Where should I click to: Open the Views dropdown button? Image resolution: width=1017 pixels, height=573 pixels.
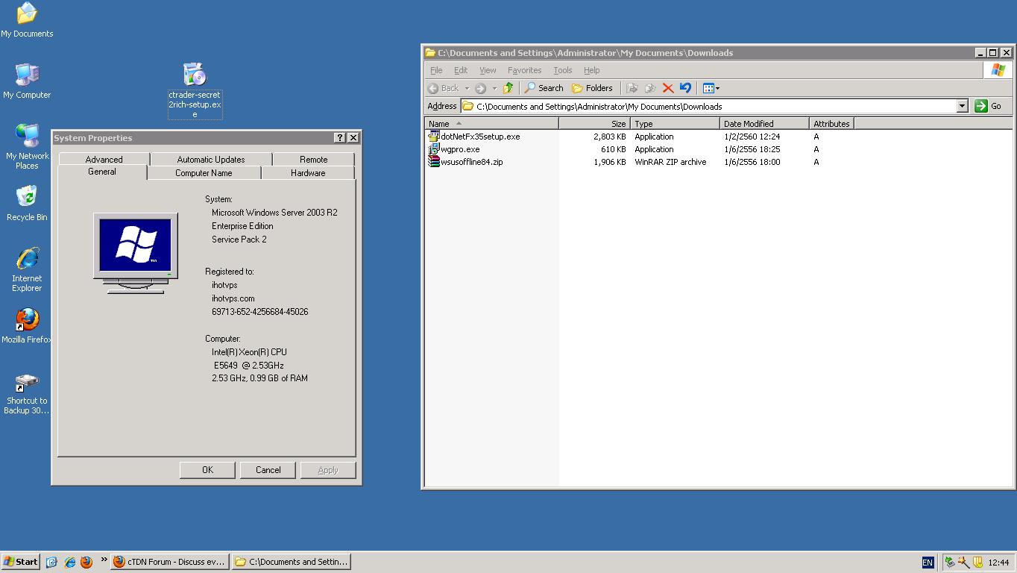coord(711,88)
